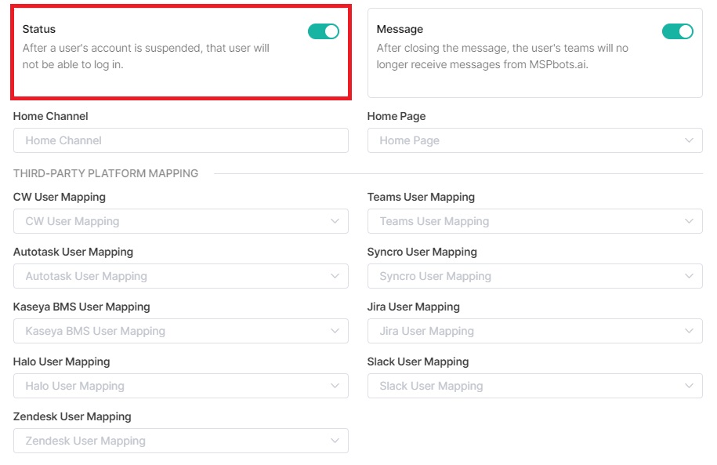
Task: Toggle the Status switch off
Action: coord(323,31)
